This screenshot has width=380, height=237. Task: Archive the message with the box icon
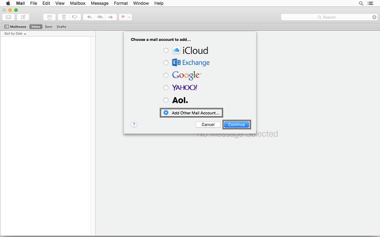click(49, 17)
